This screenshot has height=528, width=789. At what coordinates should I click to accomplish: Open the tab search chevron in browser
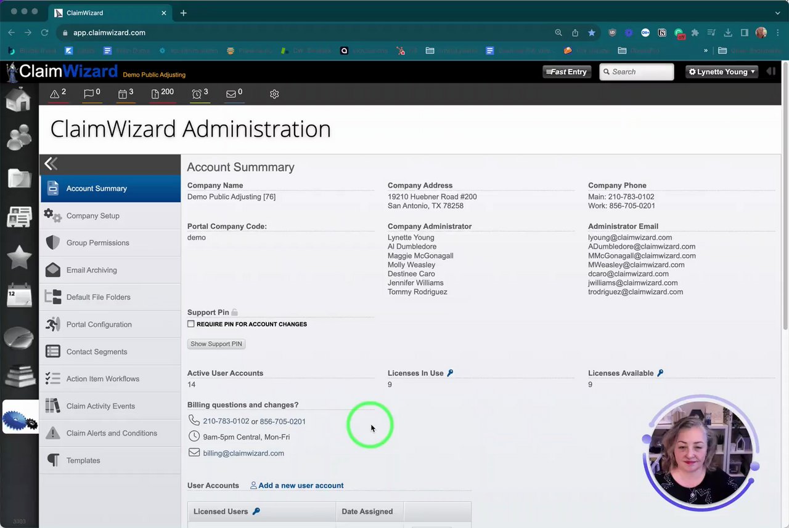[778, 13]
